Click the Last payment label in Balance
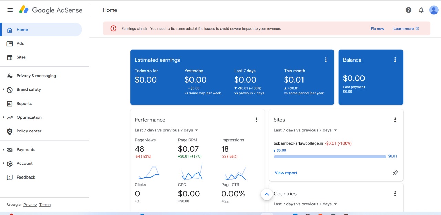Screen dimensions: 441x215 pos(354,87)
